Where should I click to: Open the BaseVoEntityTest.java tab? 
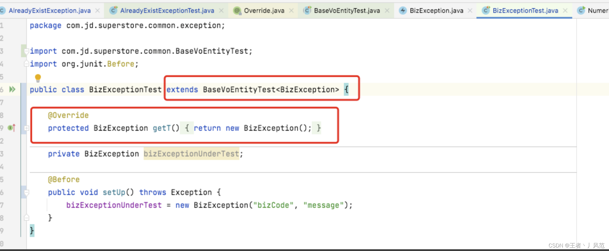click(x=347, y=11)
